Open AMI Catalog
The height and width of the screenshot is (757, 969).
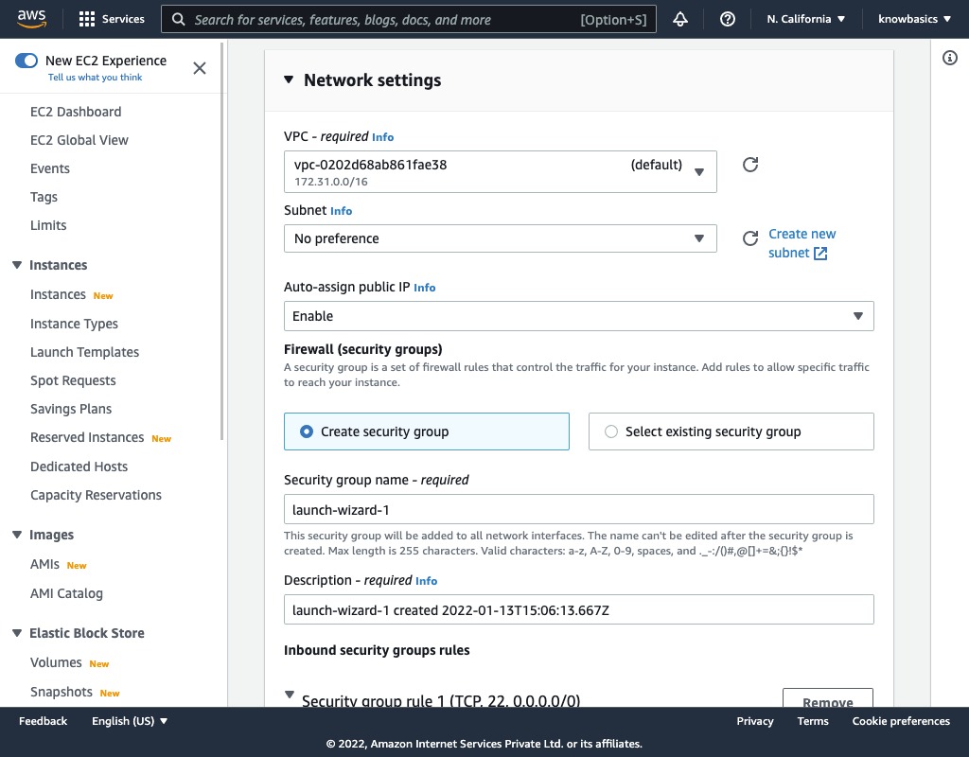(x=67, y=593)
